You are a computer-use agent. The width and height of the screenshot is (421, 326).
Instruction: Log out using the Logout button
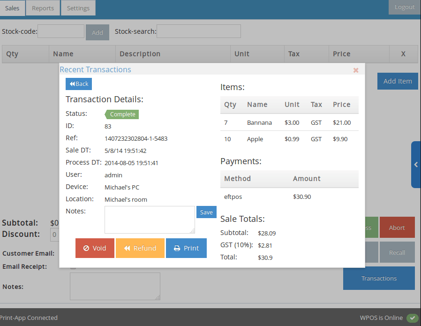[405, 7]
